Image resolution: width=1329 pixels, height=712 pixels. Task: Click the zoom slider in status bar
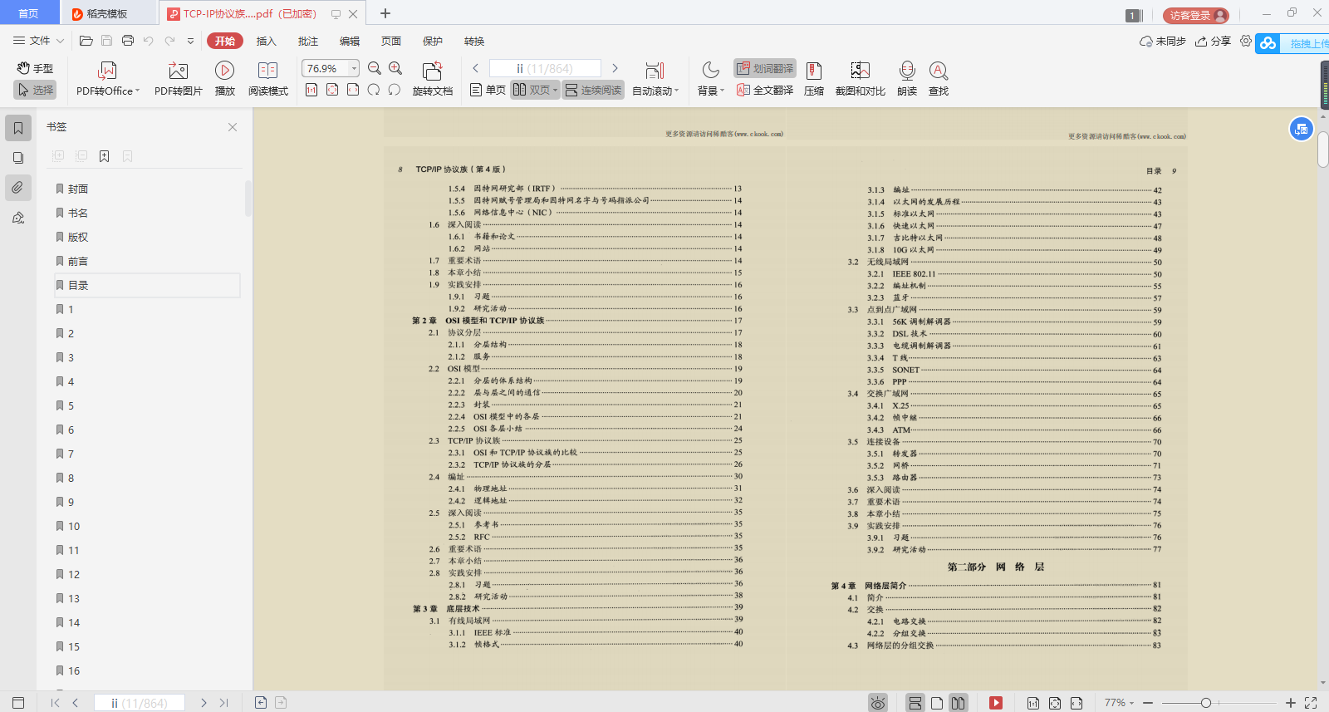coord(1205,703)
